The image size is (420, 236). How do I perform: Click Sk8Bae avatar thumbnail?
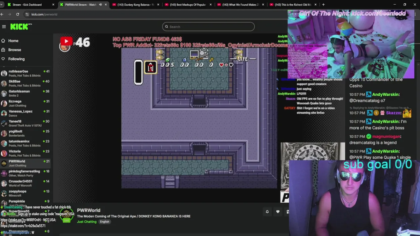pyautogui.click(x=4, y=83)
